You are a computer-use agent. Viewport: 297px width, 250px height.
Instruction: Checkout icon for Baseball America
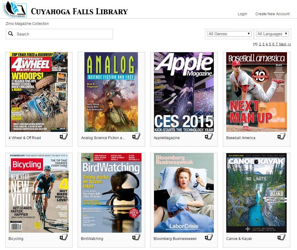(281, 136)
